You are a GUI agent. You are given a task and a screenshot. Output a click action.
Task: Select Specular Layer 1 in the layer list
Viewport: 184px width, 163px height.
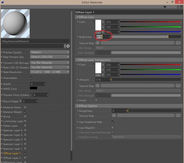point(13,149)
